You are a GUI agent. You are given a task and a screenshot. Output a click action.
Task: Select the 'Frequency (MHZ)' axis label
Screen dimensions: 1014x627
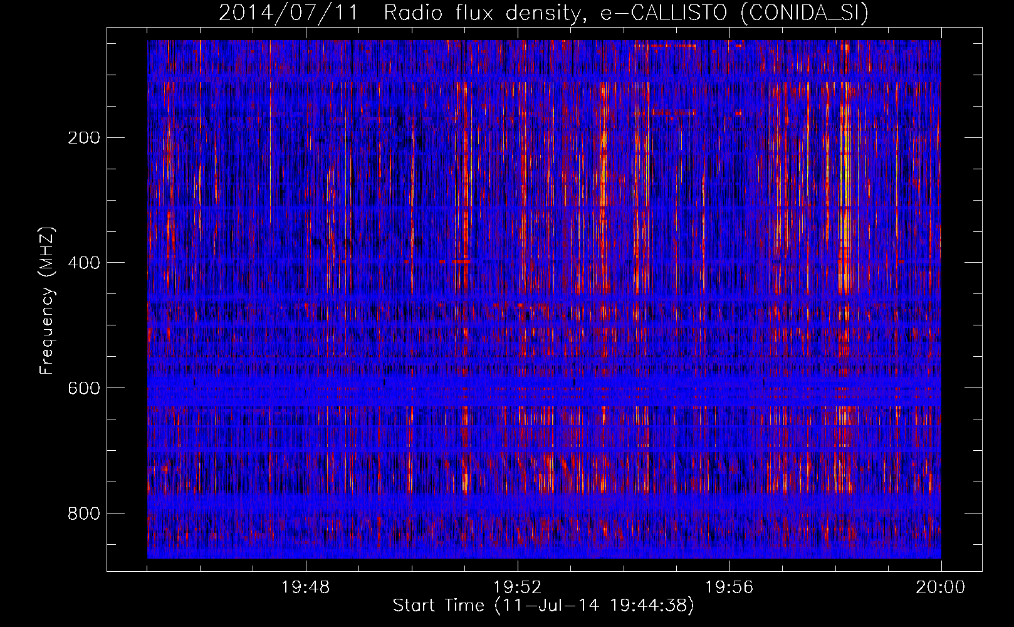point(47,300)
